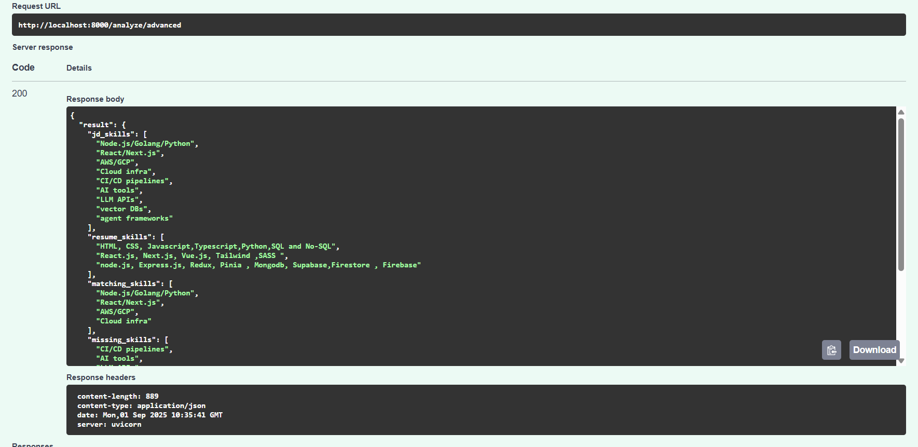The width and height of the screenshot is (918, 447).
Task: Click the Response body label
Action: (x=95, y=99)
